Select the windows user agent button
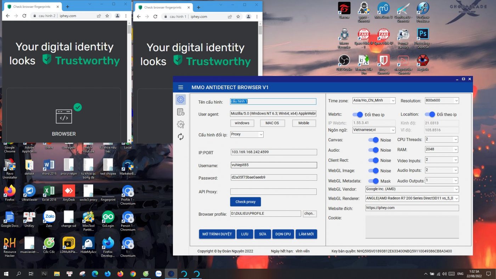This screenshot has width=496, height=279. [x=242, y=123]
